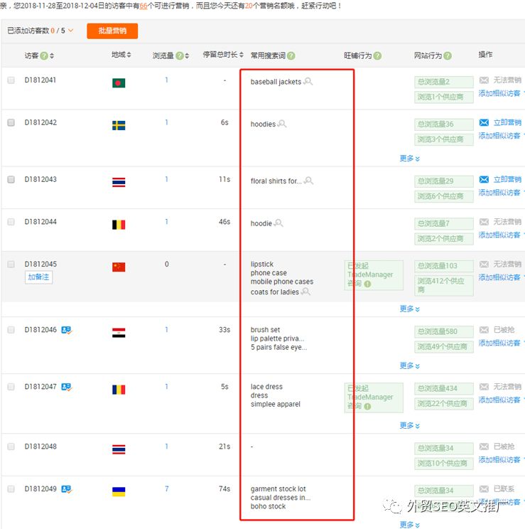Tick the checkbox for visitor D1812045
The width and height of the screenshot is (525, 529).
coord(11,264)
